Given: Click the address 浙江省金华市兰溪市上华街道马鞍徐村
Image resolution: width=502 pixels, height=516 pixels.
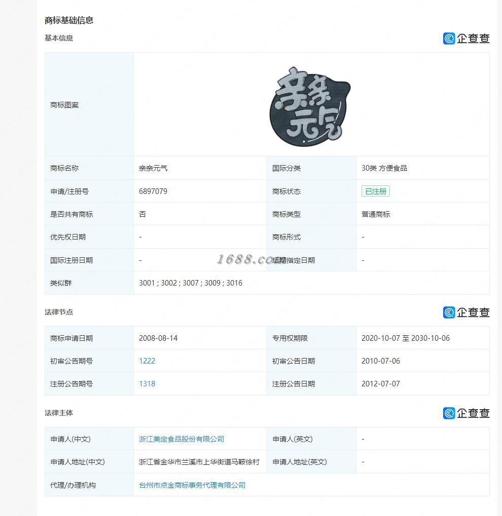Looking at the screenshot, I should 199,462.
